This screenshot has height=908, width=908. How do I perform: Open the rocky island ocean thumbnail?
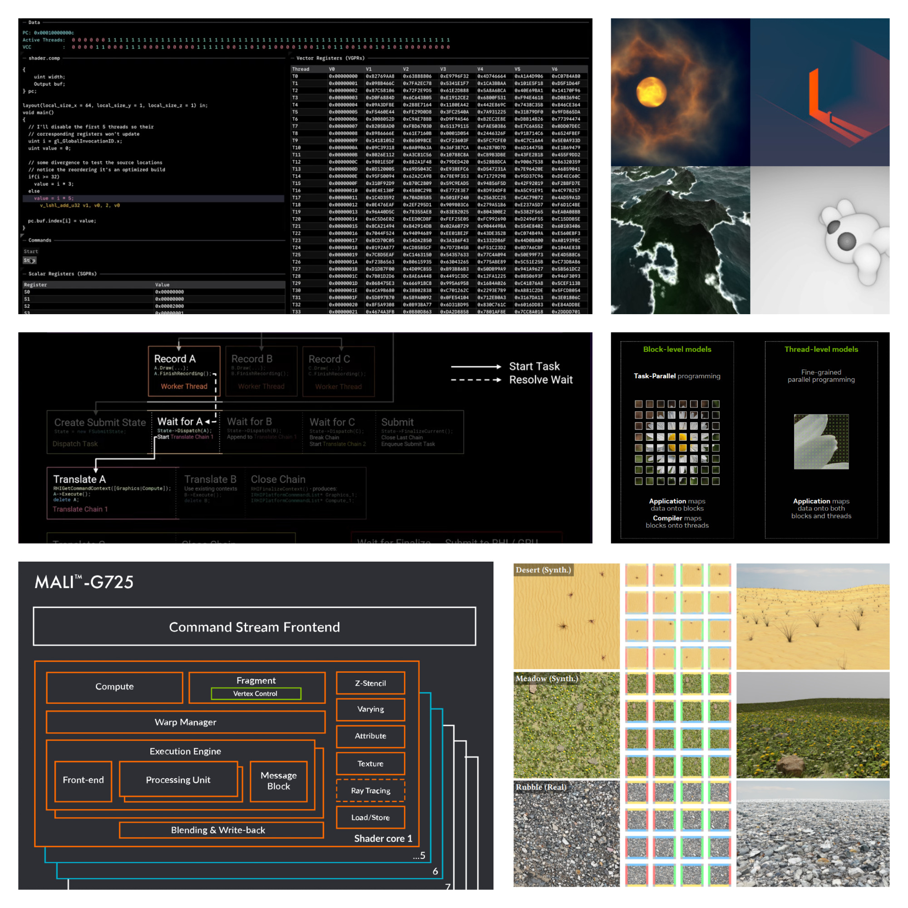[680, 240]
